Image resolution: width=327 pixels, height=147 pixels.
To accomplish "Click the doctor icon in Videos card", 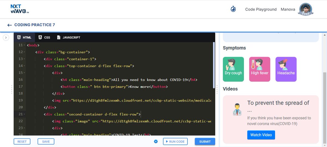I will pyautogui.click(x=237, y=109).
